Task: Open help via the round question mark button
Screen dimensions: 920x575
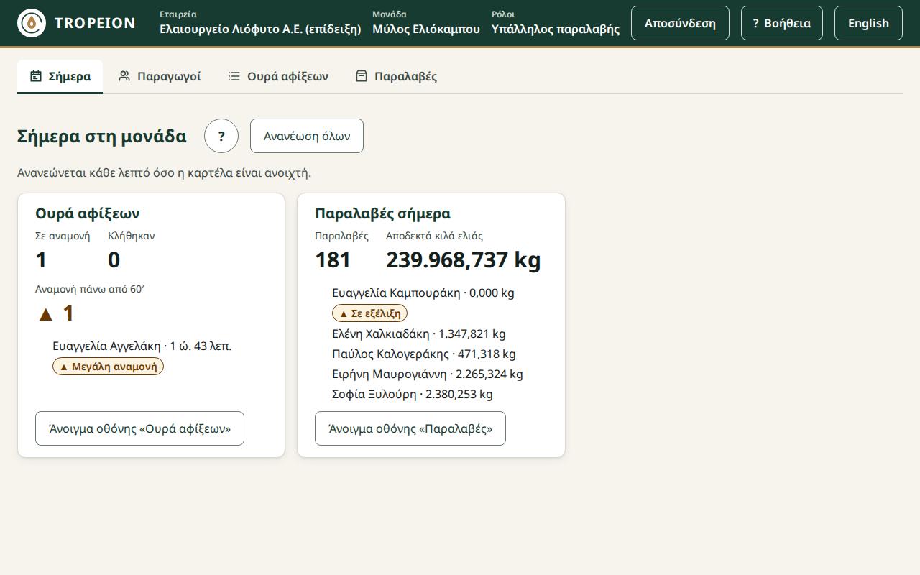Action: click(221, 136)
